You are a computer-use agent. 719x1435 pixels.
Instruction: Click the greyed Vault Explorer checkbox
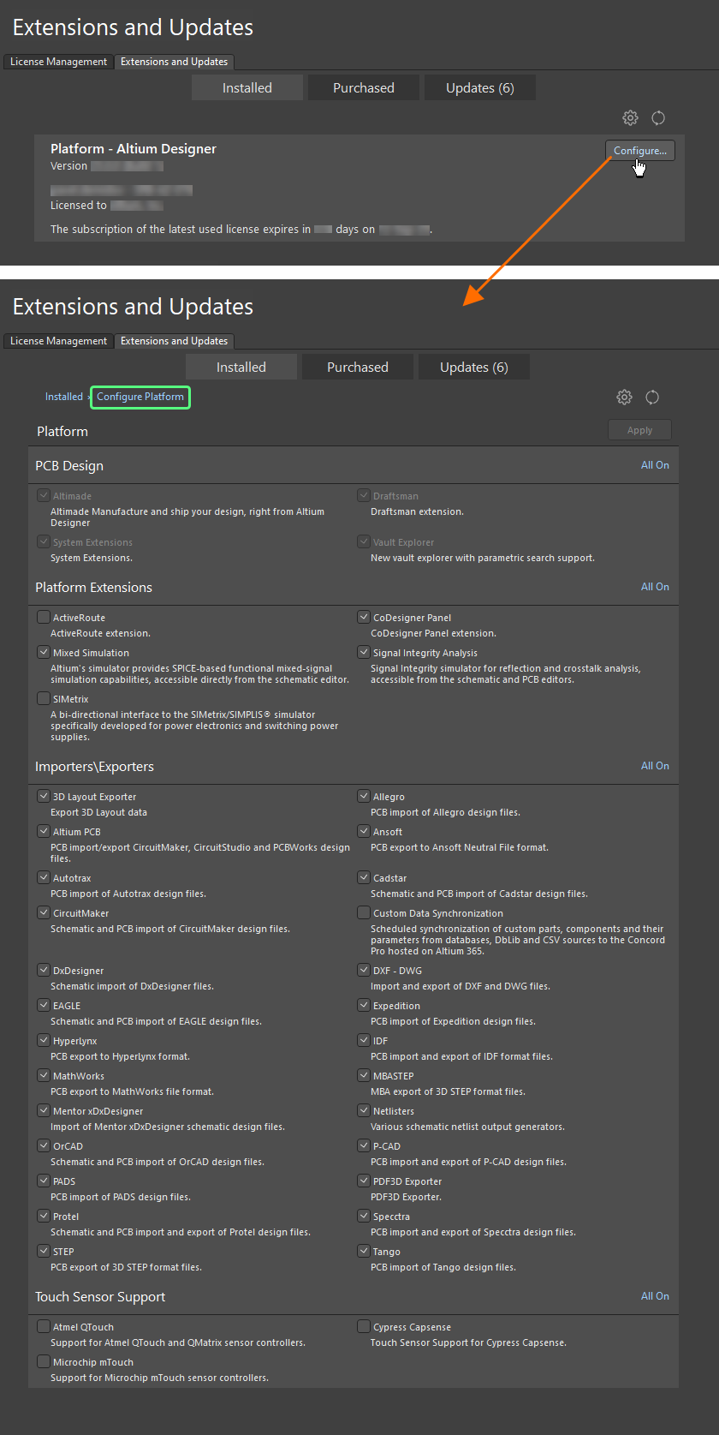pyautogui.click(x=364, y=541)
